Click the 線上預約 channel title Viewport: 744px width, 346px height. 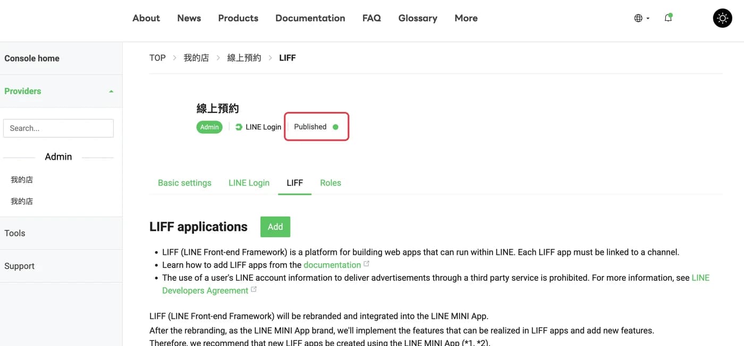pyautogui.click(x=218, y=108)
